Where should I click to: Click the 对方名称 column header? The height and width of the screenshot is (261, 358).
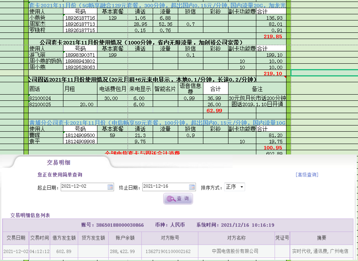(x=236, y=238)
